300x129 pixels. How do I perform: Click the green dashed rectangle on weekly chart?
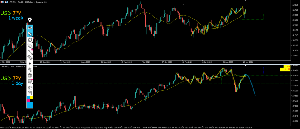pos(252,17)
